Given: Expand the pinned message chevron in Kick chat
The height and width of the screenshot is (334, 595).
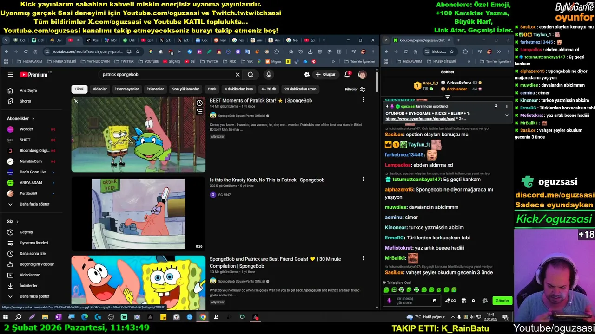Looking at the screenshot, I should [x=507, y=115].
